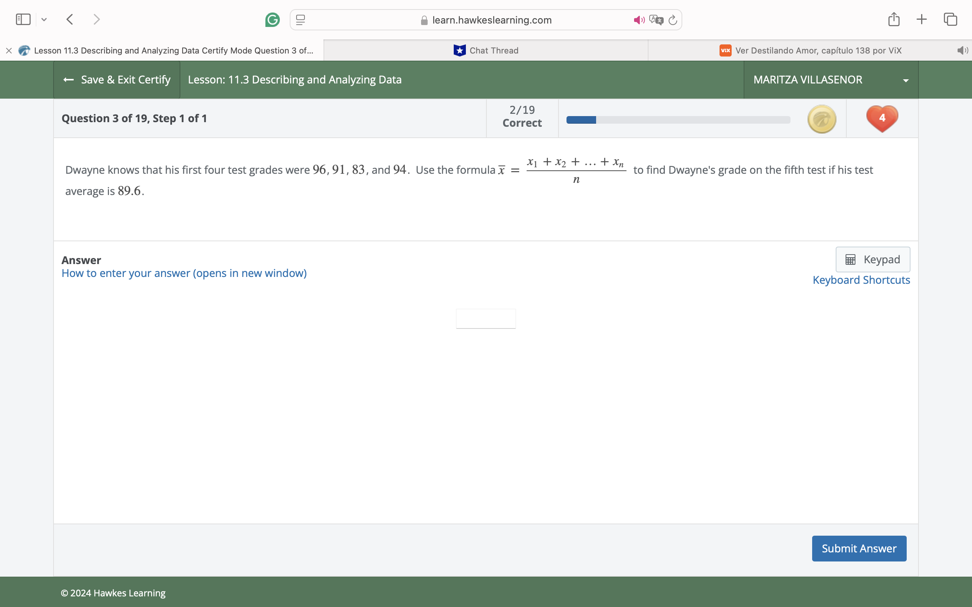The height and width of the screenshot is (607, 972).
Task: Open the page reader view icon
Action: [x=300, y=20]
